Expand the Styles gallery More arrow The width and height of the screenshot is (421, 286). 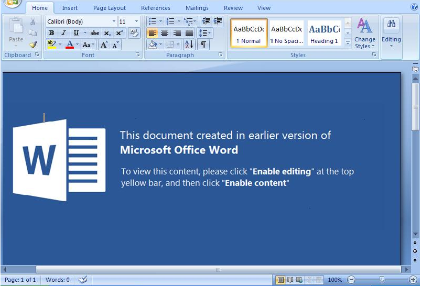[x=348, y=43]
